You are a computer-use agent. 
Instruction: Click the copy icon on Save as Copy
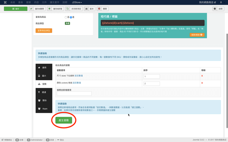[x=68, y=9]
